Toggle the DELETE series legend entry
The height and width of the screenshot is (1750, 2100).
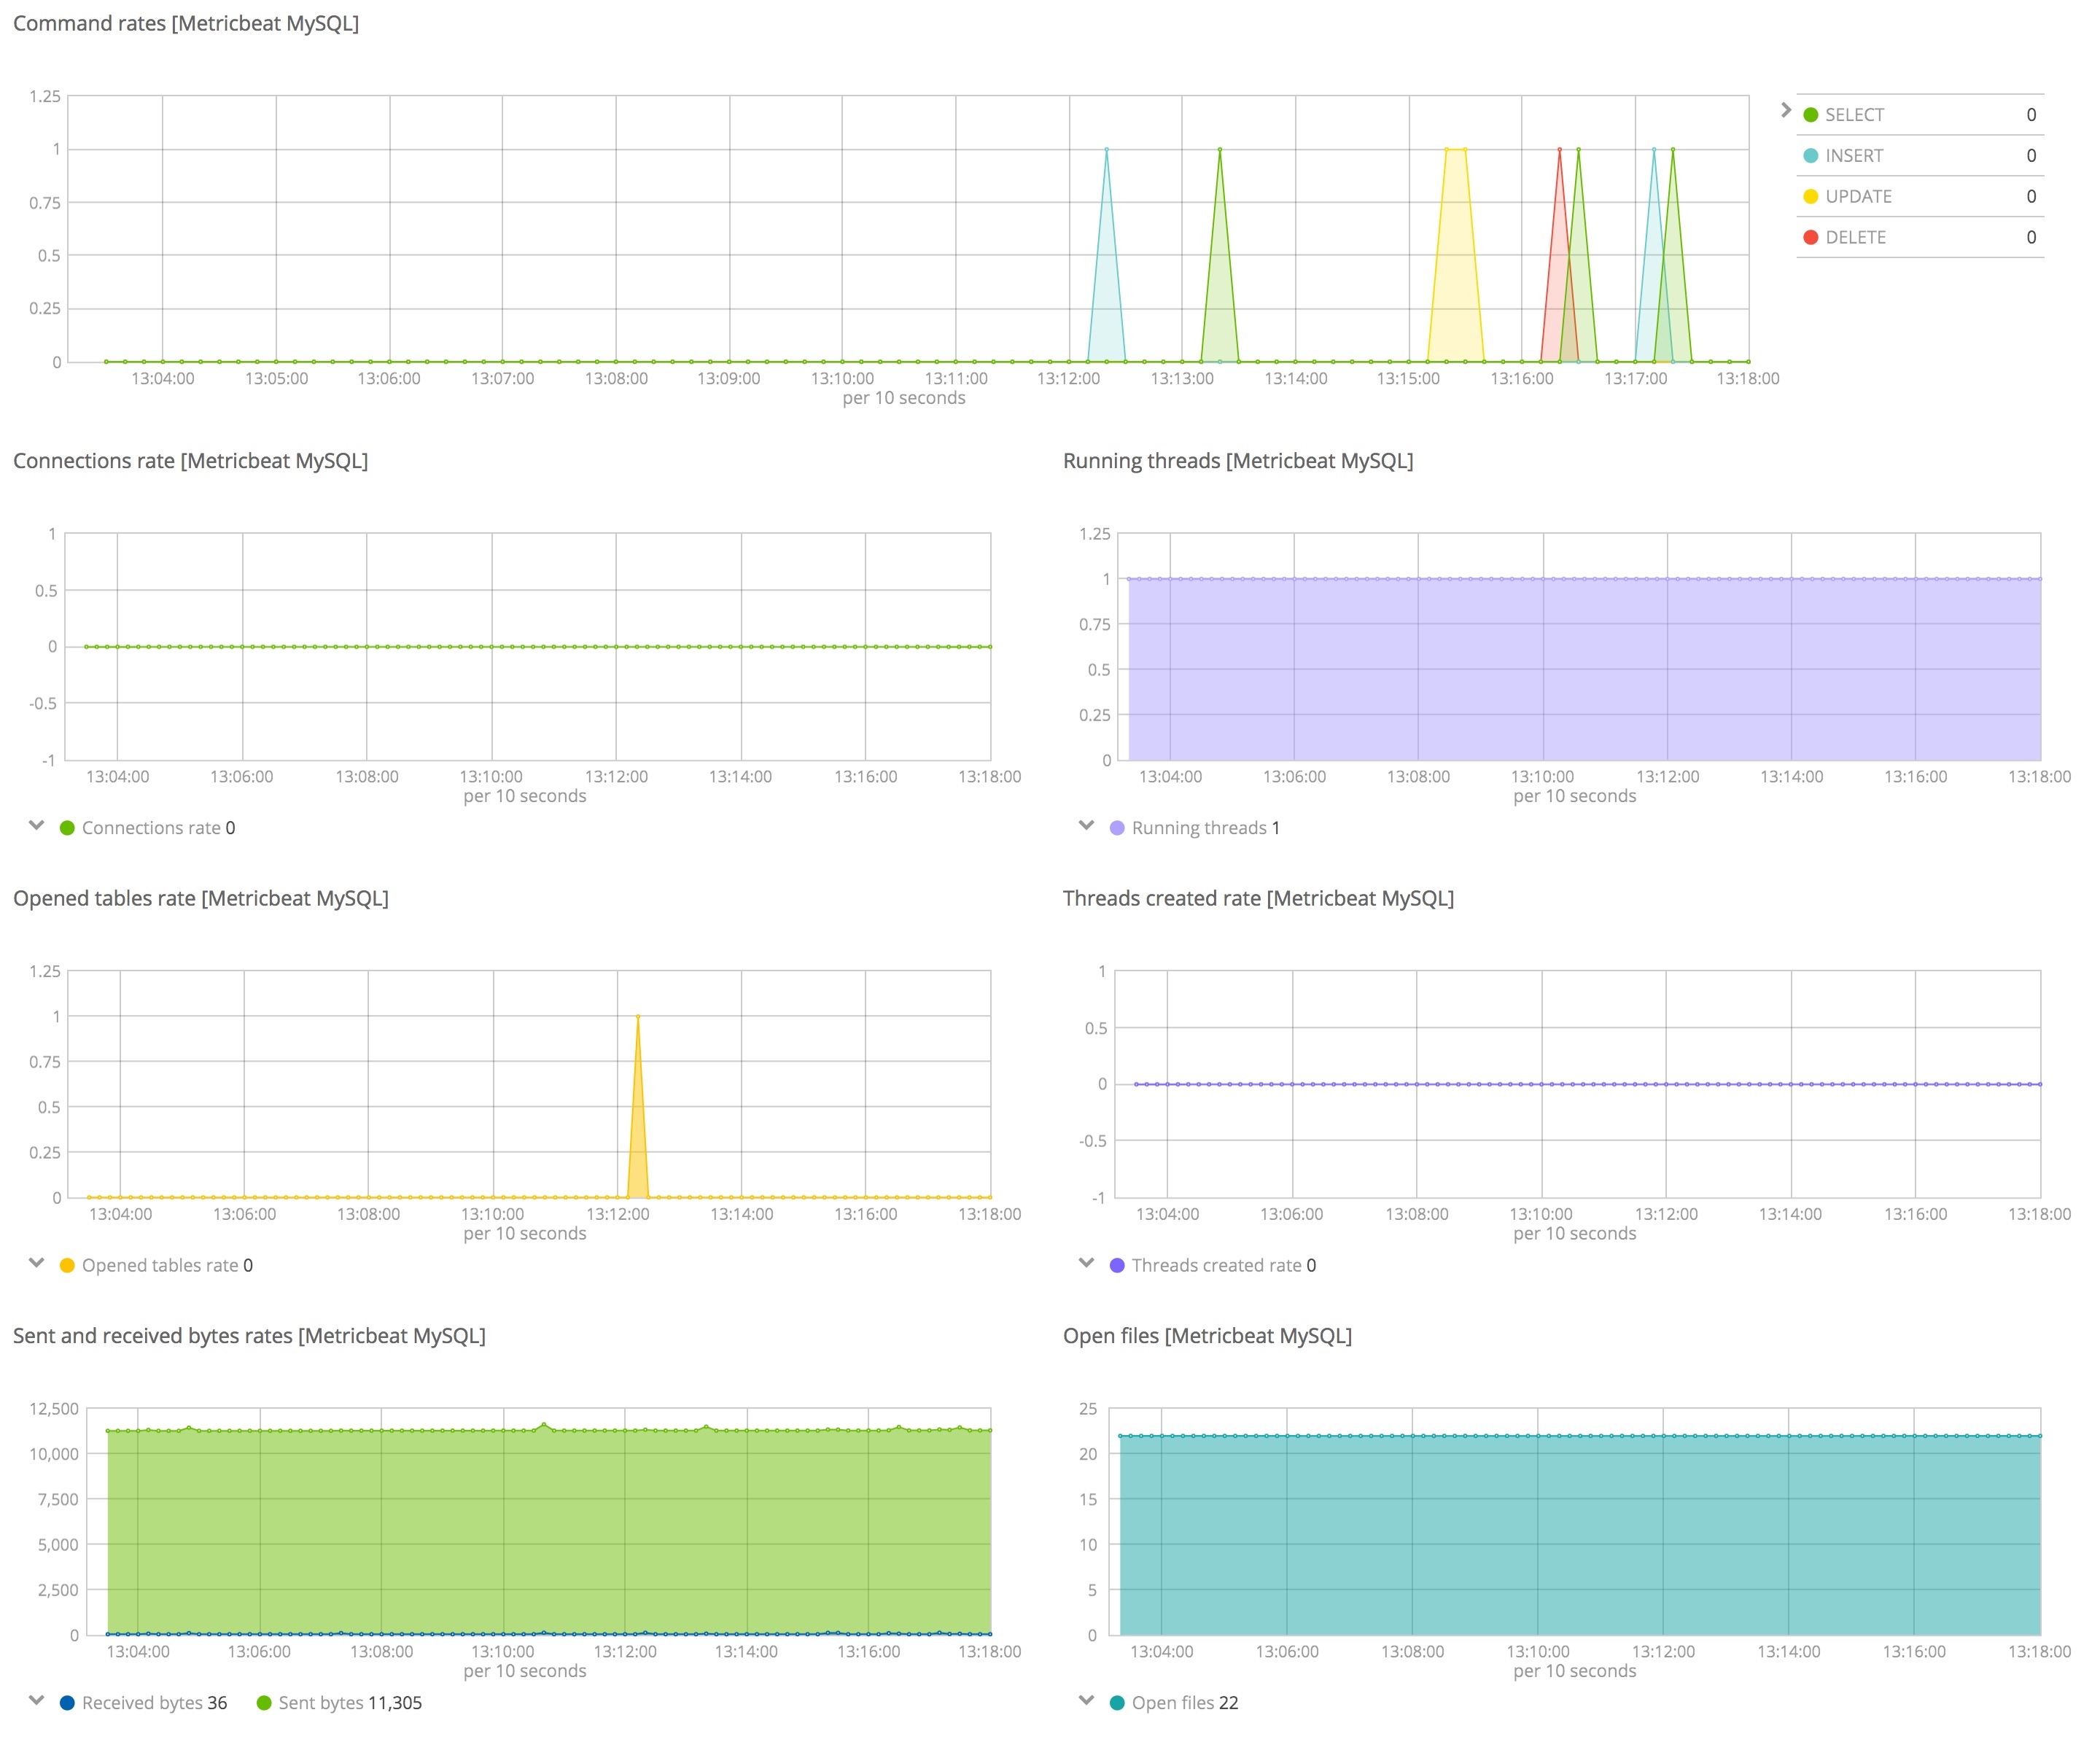1919,238
